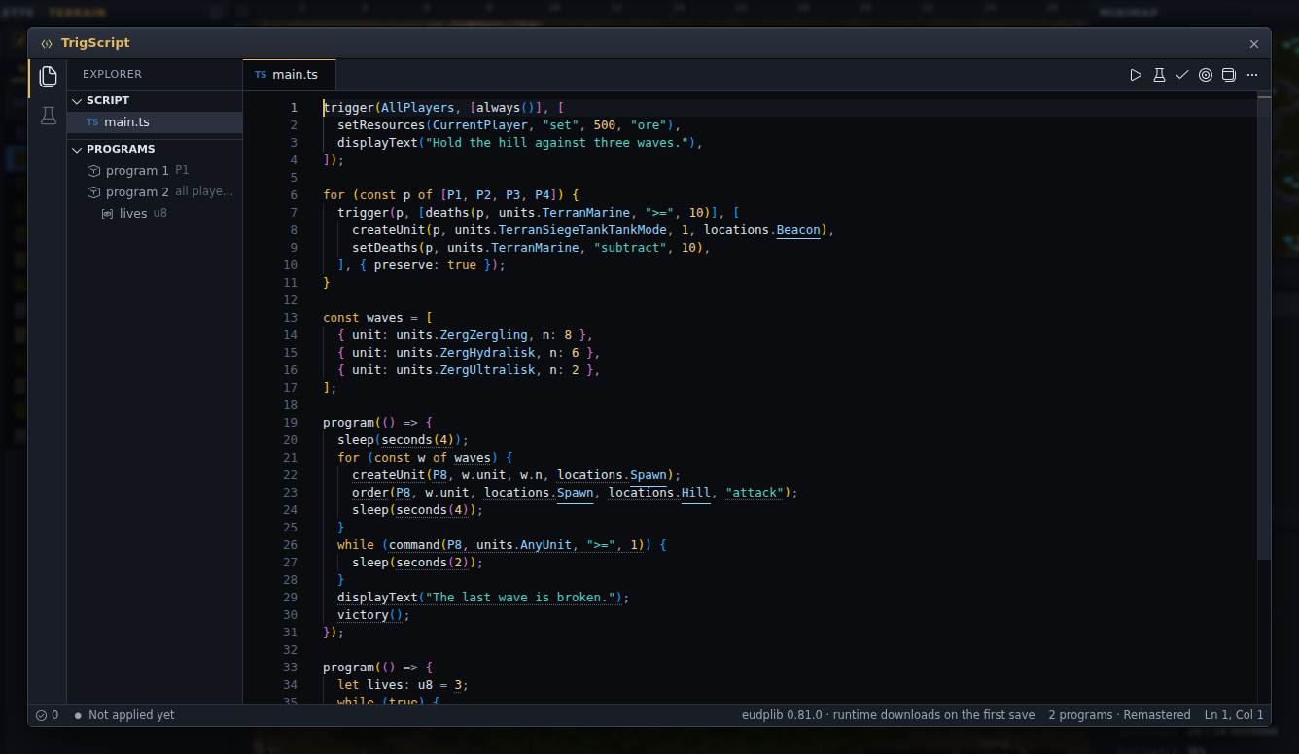The height and width of the screenshot is (754, 1299).
Task: Click the stacked window layout icon
Action: (x=1229, y=75)
